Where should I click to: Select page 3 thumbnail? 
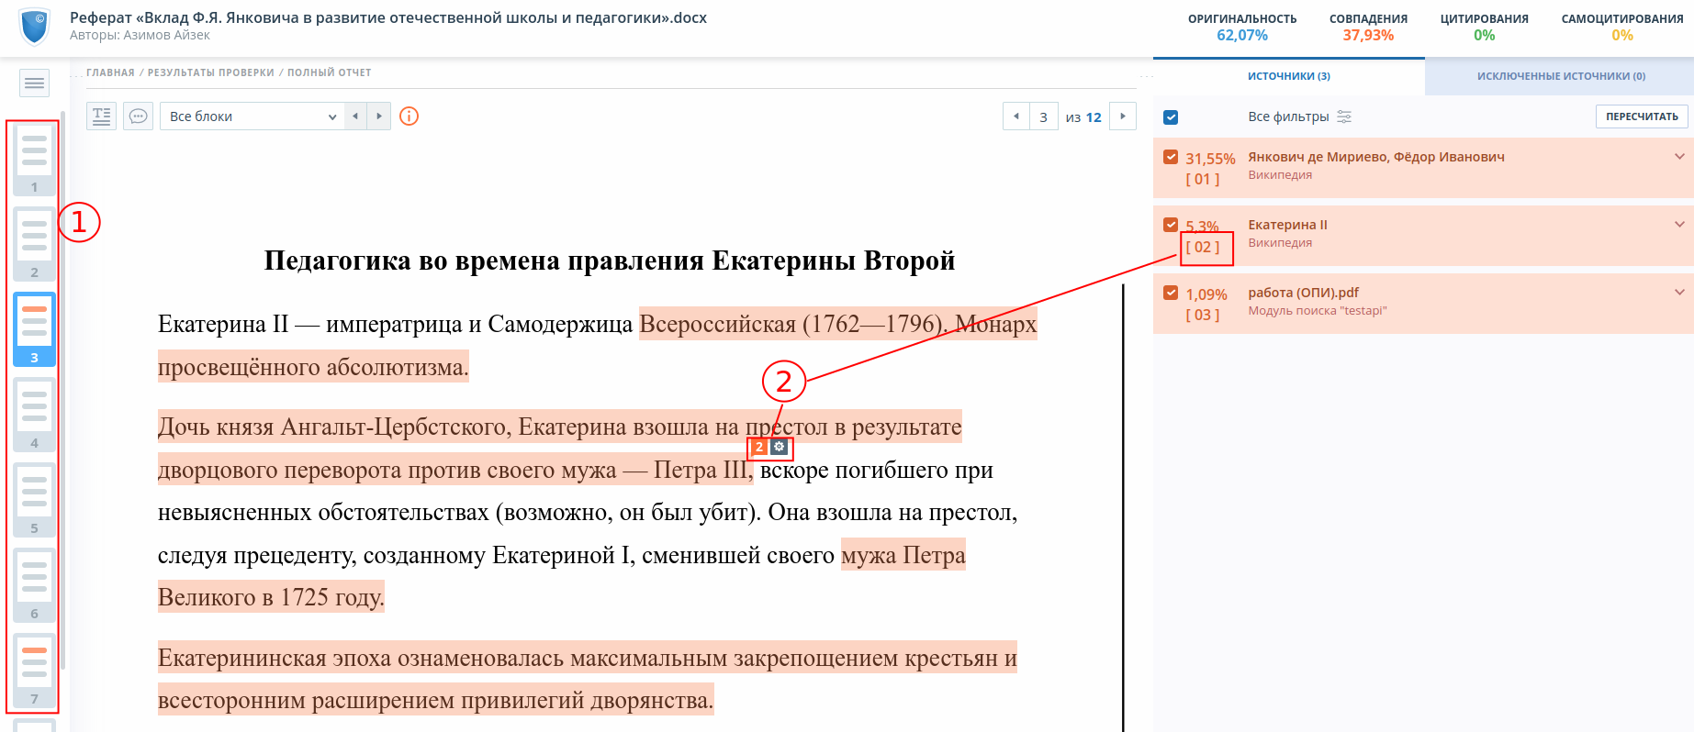click(34, 329)
